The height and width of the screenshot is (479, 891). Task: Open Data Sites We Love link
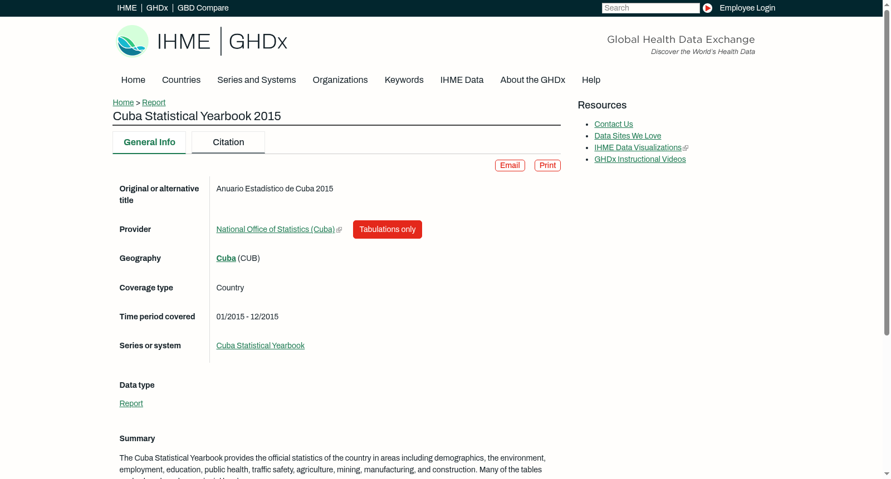(628, 136)
